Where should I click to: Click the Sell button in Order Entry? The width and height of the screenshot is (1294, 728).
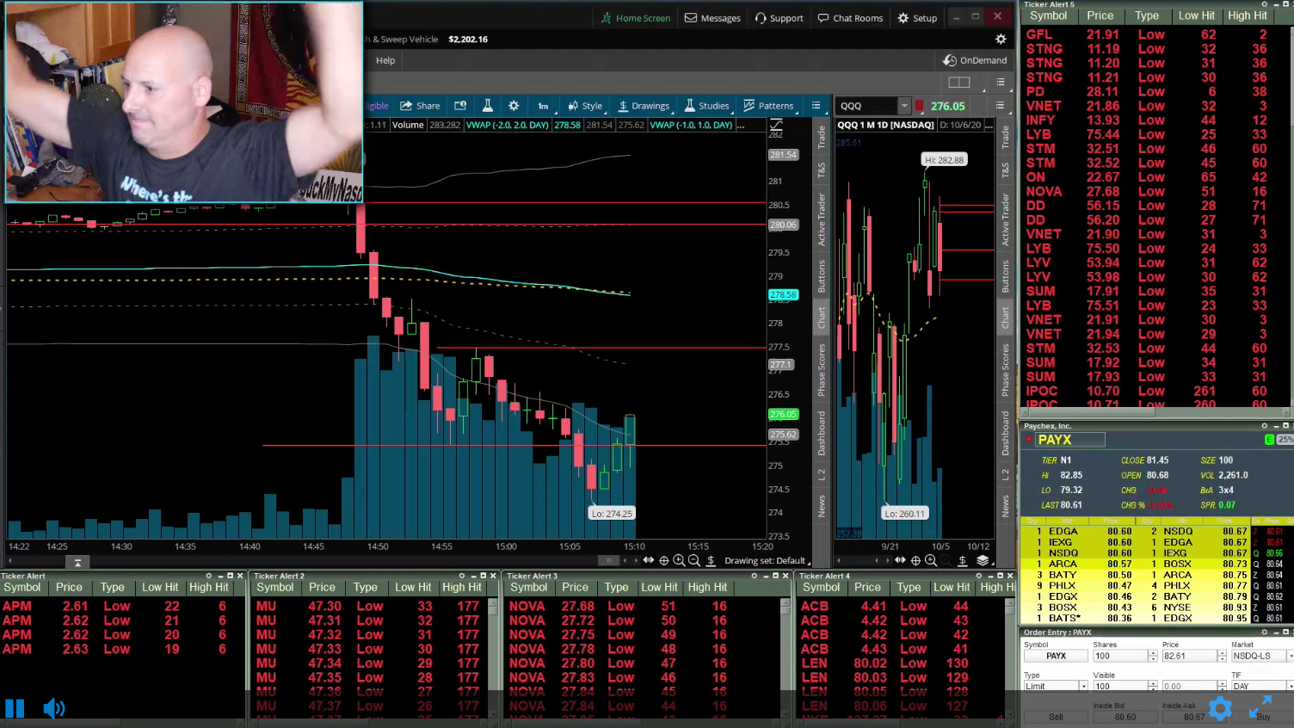[1056, 716]
